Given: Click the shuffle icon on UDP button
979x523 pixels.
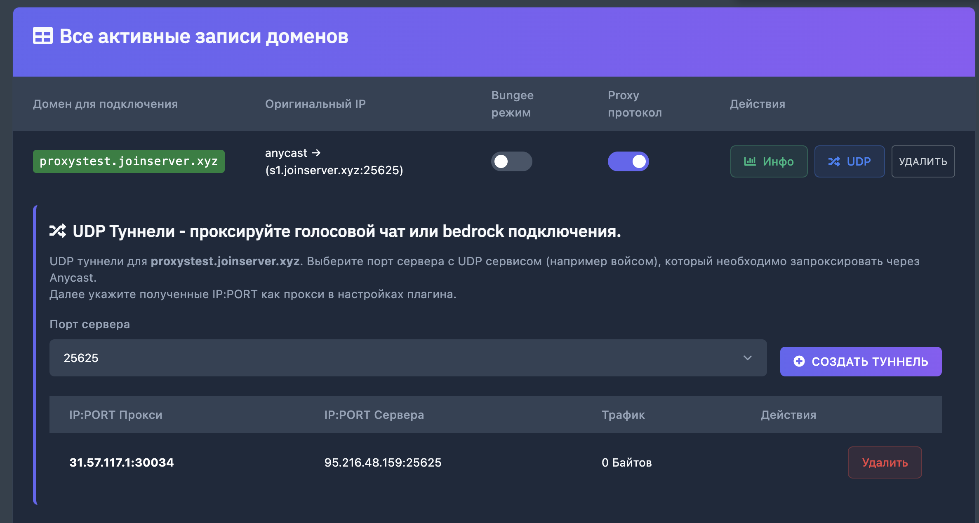Looking at the screenshot, I should pyautogui.click(x=834, y=161).
